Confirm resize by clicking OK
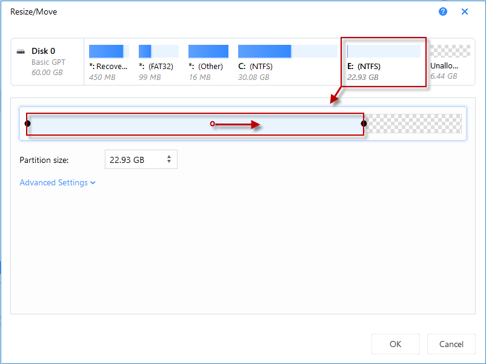Screen dimensions: 486x364 pos(396,344)
